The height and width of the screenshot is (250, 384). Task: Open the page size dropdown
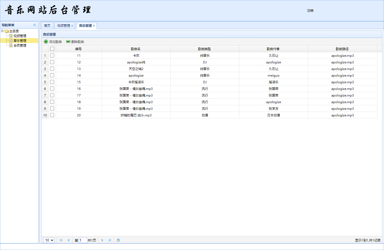coord(49,240)
